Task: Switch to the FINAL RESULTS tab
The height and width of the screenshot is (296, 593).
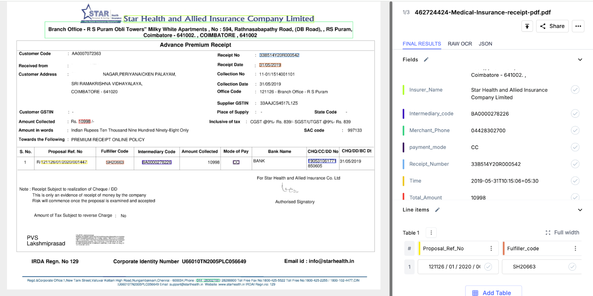Action: (422, 44)
